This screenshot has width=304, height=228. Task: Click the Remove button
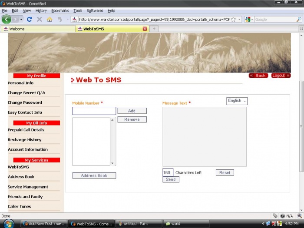[x=132, y=119]
